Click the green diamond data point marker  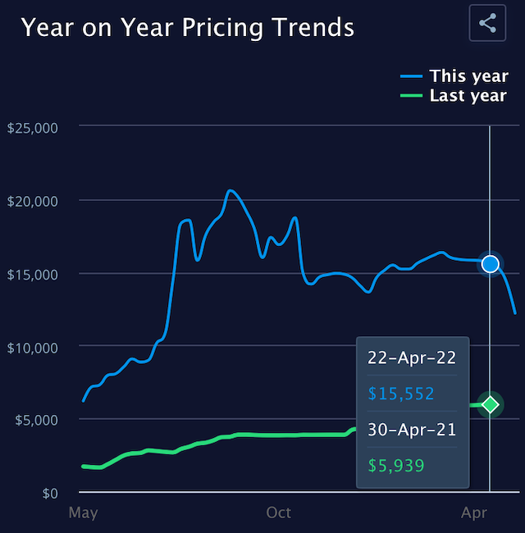(x=491, y=404)
